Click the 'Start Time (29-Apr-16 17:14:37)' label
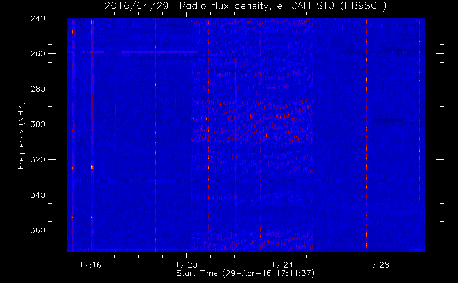 click(x=245, y=273)
